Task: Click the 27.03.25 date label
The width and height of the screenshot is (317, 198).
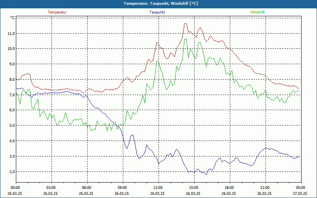Action: click(300, 193)
